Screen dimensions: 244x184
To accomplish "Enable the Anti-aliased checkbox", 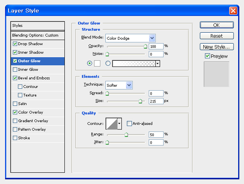I will click(129, 124).
